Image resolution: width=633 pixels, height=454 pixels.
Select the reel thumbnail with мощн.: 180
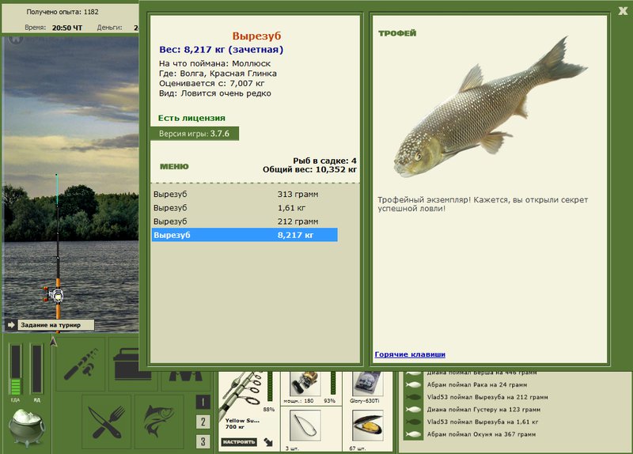305,384
